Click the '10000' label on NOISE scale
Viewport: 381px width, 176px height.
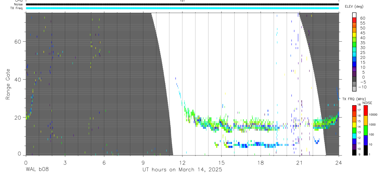(x=373, y=115)
